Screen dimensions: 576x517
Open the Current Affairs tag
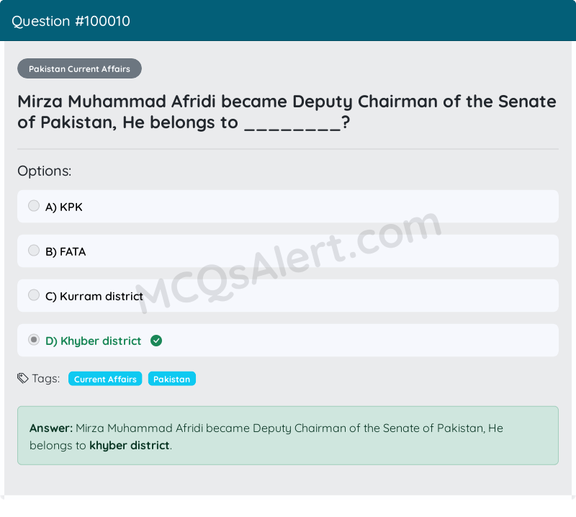pos(105,379)
